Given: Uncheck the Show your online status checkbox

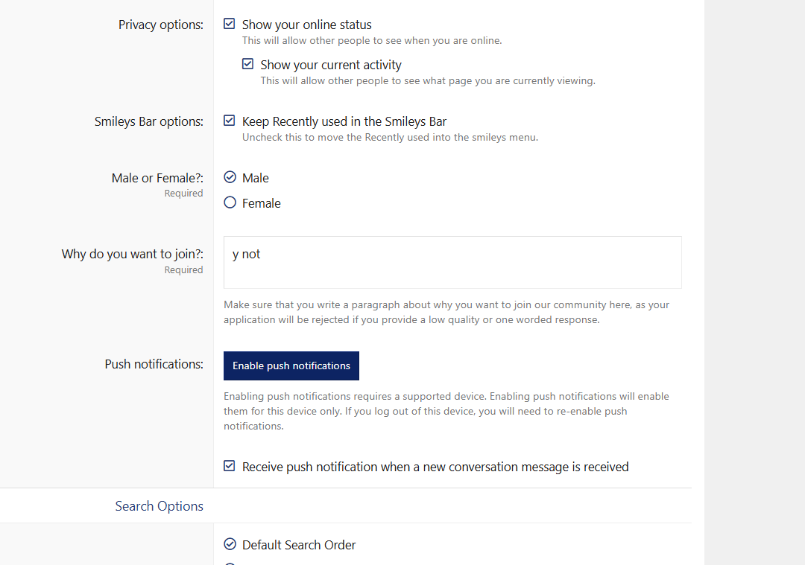Looking at the screenshot, I should click(230, 24).
